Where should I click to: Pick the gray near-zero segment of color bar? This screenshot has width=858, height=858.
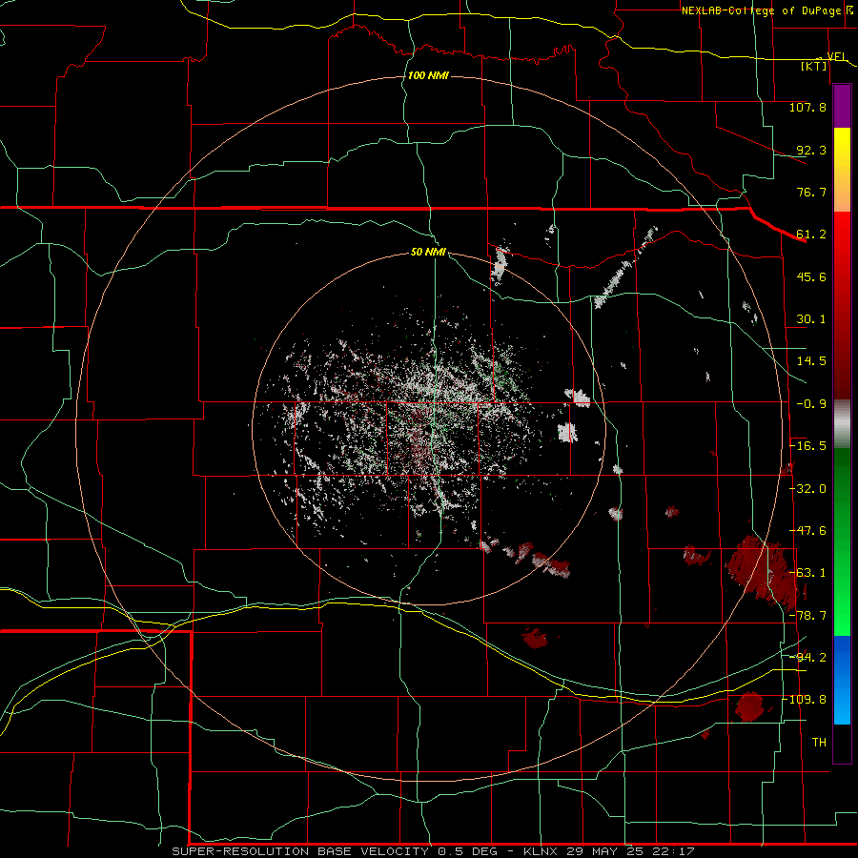842,424
